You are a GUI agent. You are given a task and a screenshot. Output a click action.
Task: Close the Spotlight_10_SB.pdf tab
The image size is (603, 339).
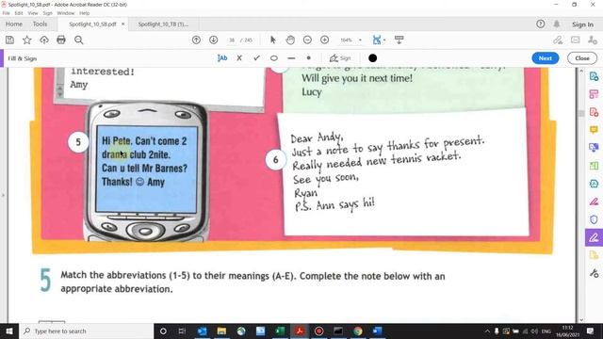coord(123,24)
